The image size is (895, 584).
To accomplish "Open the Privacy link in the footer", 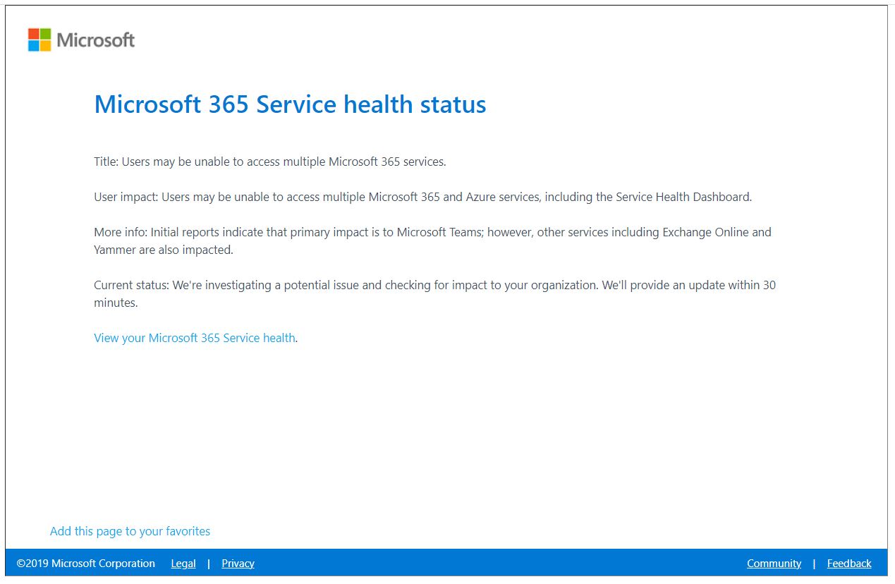I will pos(238,564).
